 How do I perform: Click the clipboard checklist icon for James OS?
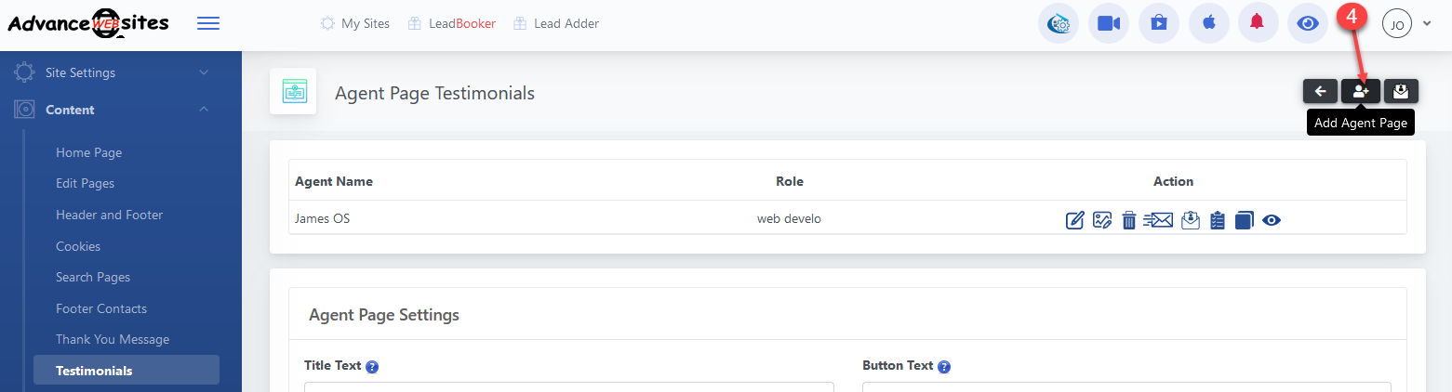1217,220
